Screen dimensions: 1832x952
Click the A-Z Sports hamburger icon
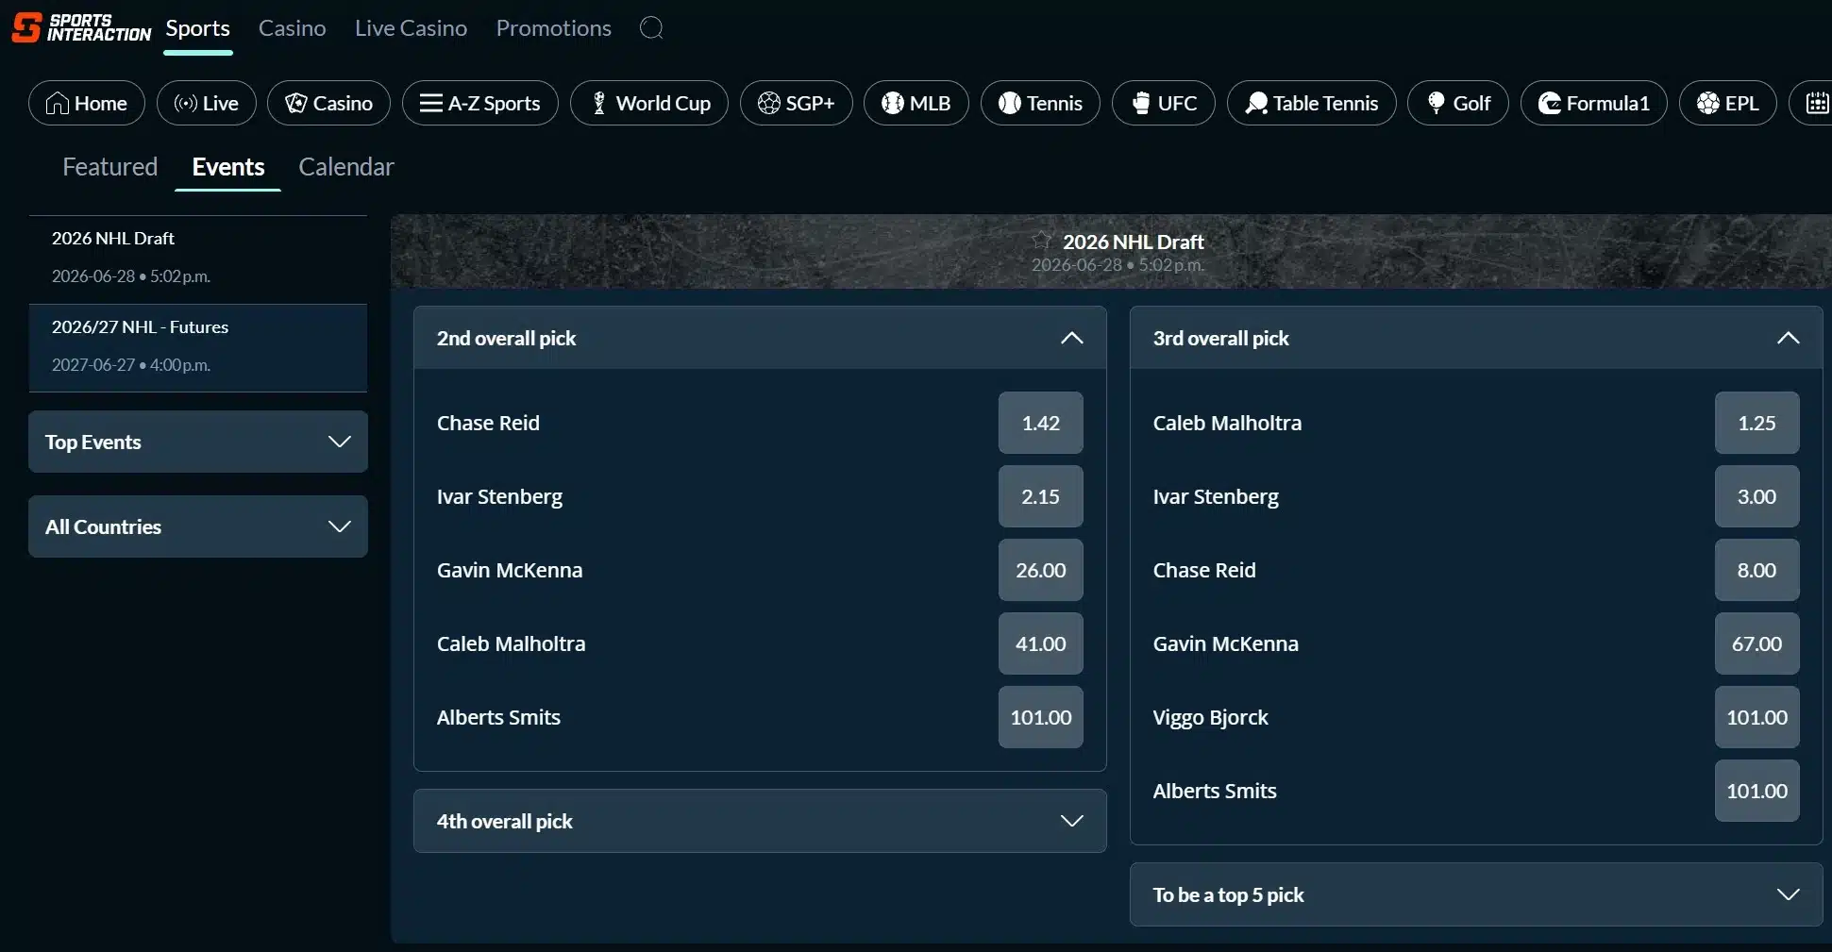(x=431, y=103)
